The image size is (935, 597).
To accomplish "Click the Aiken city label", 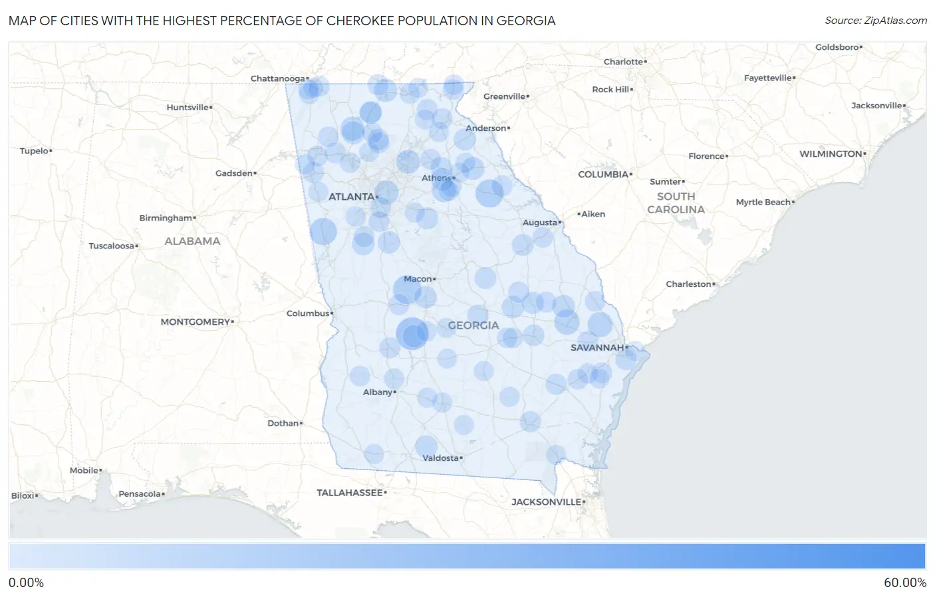I will click(x=593, y=214).
